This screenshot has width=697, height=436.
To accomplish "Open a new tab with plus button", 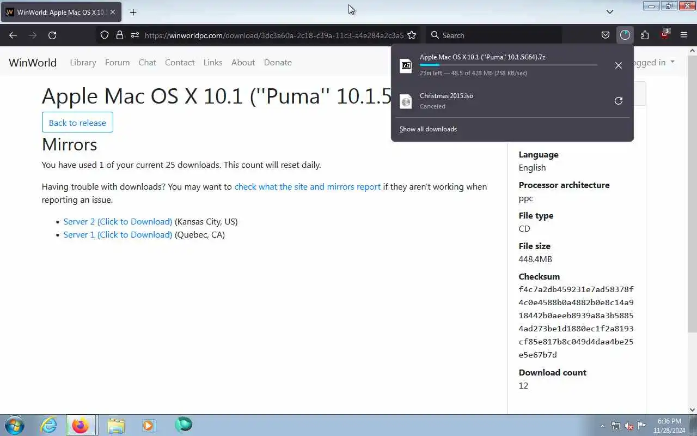I will pyautogui.click(x=133, y=12).
